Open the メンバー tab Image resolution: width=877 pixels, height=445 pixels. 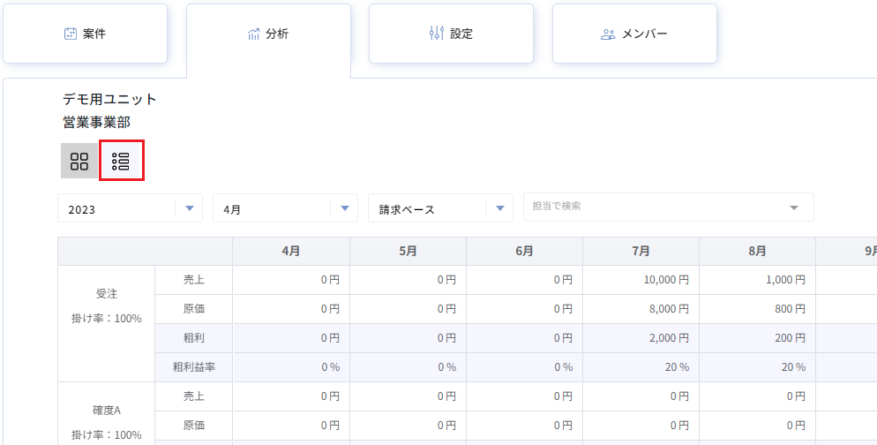coord(634,34)
